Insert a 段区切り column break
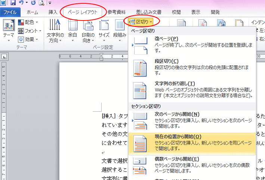This screenshot has height=180, width=265. pyautogui.click(x=192, y=67)
